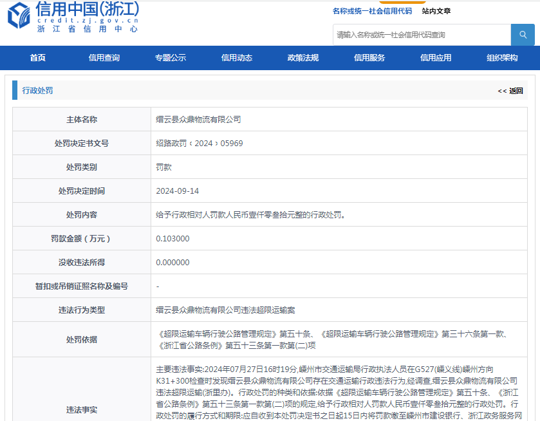The image size is (540, 421).
Task: Click the company name 缙云县众鼎物流有限公司
Action: click(x=198, y=120)
